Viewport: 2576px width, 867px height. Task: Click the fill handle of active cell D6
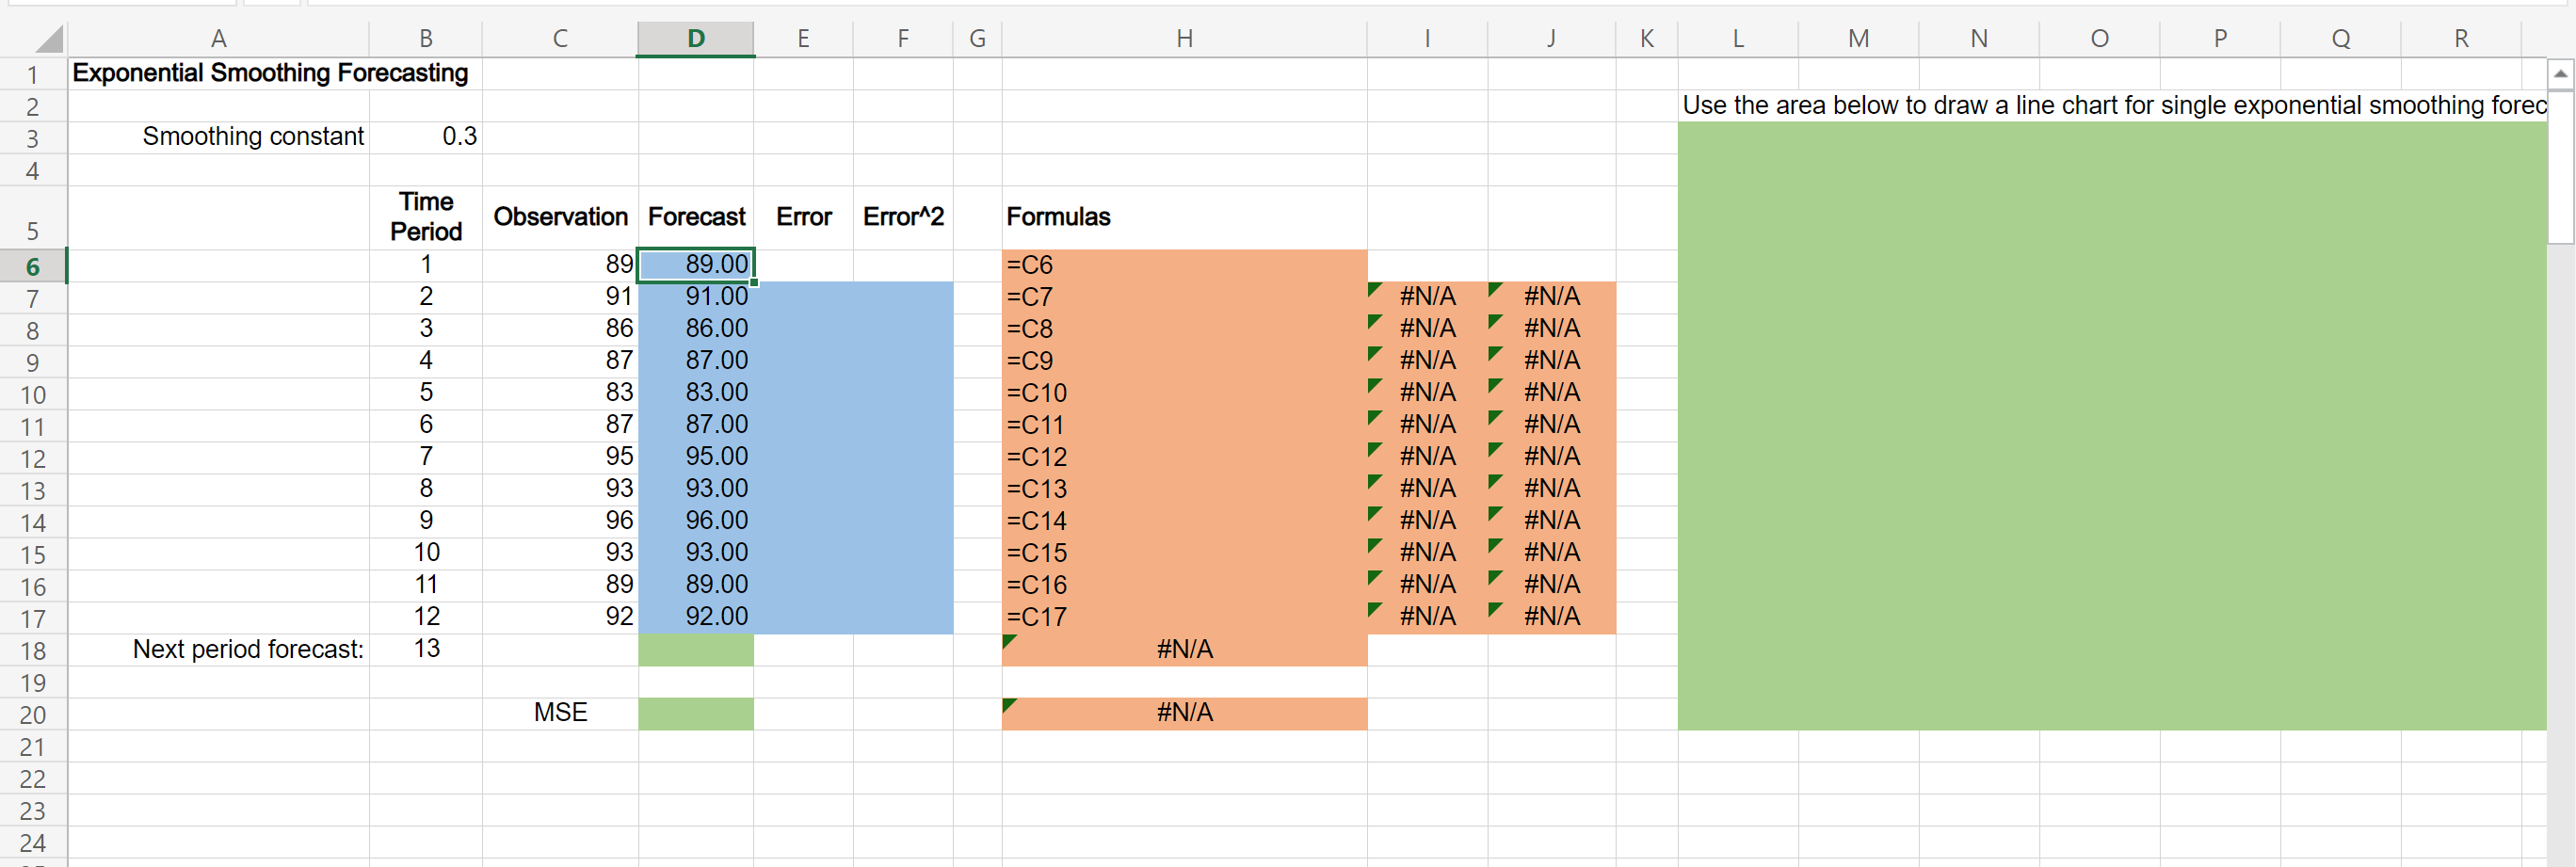(x=753, y=282)
